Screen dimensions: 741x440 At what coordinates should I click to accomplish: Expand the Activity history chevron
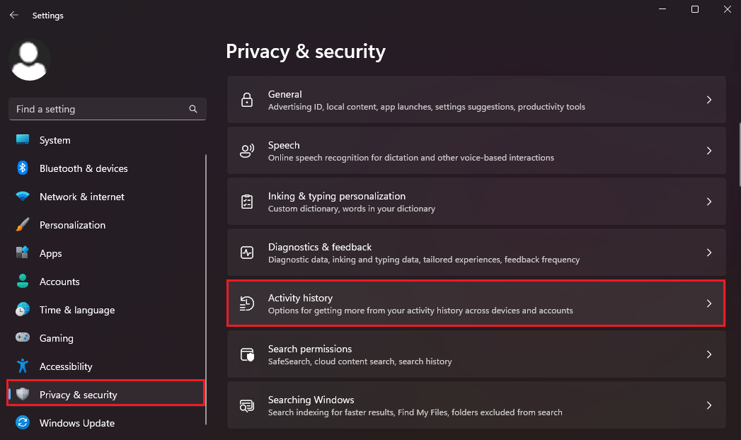click(x=709, y=303)
